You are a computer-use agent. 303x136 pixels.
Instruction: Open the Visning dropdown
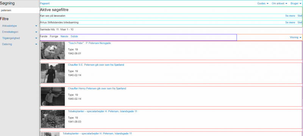[x=295, y=37]
